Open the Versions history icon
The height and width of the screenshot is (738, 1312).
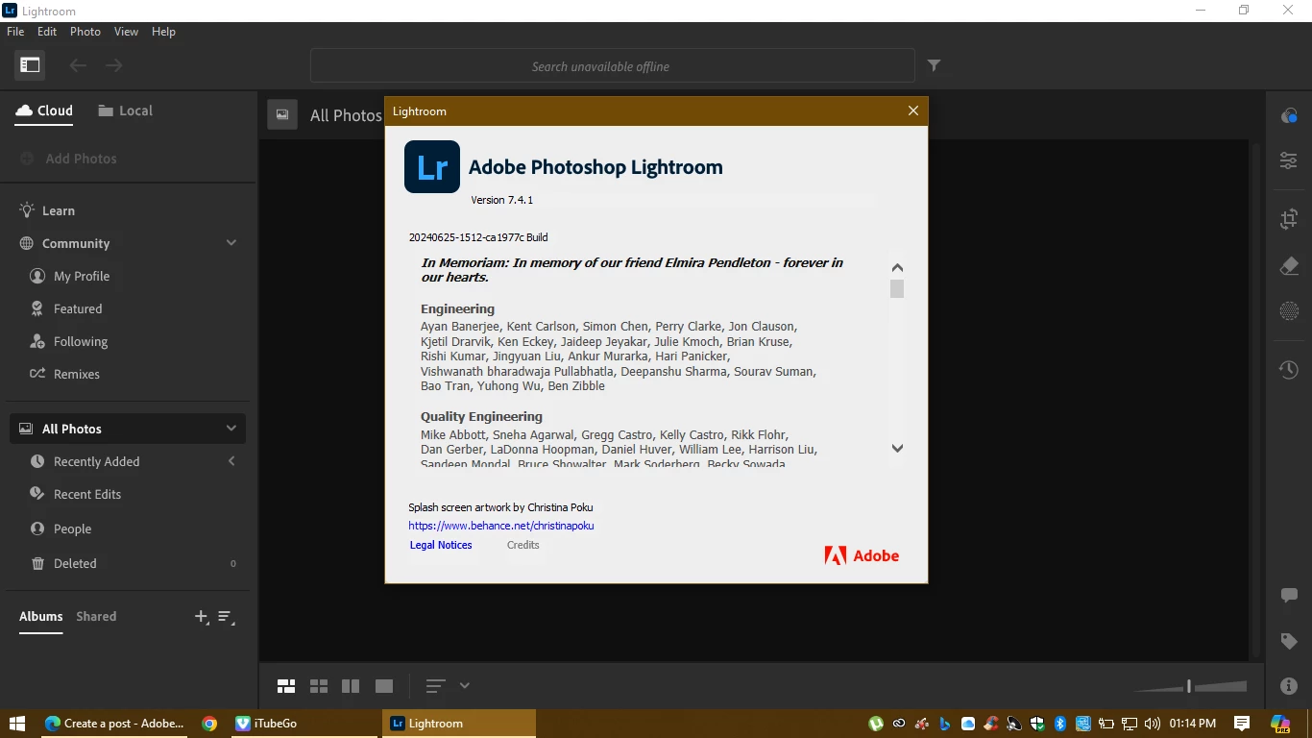click(x=1289, y=369)
